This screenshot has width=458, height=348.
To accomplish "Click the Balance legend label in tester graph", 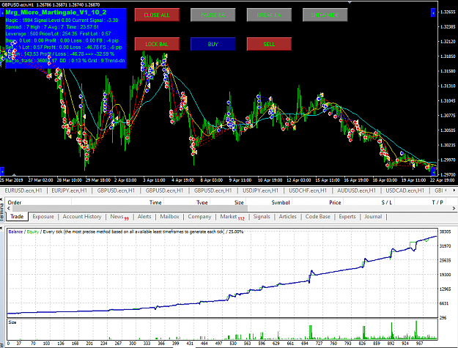I will coord(15,232).
